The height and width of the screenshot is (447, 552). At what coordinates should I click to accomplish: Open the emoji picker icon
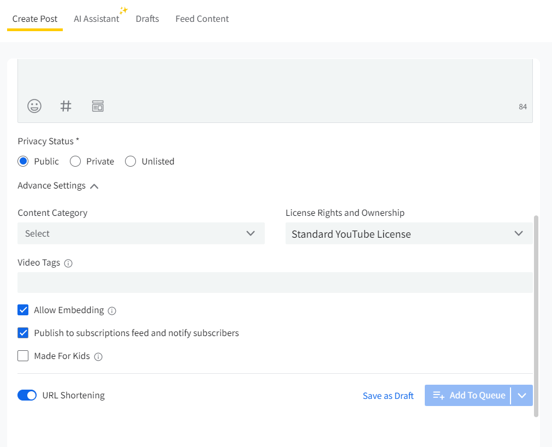(34, 106)
